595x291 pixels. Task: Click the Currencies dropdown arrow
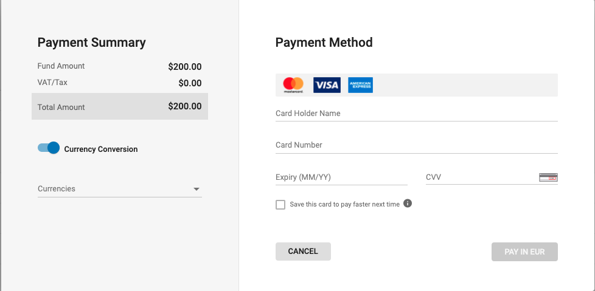[x=197, y=190]
